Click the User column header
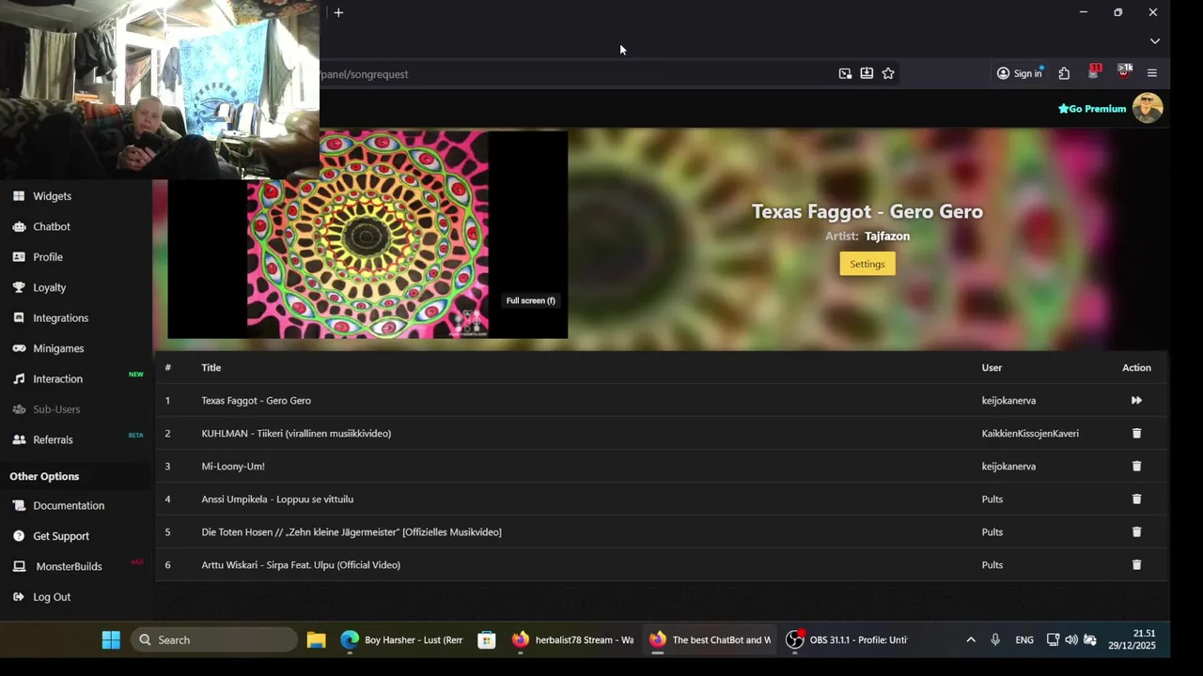The height and width of the screenshot is (676, 1203). coord(992,368)
